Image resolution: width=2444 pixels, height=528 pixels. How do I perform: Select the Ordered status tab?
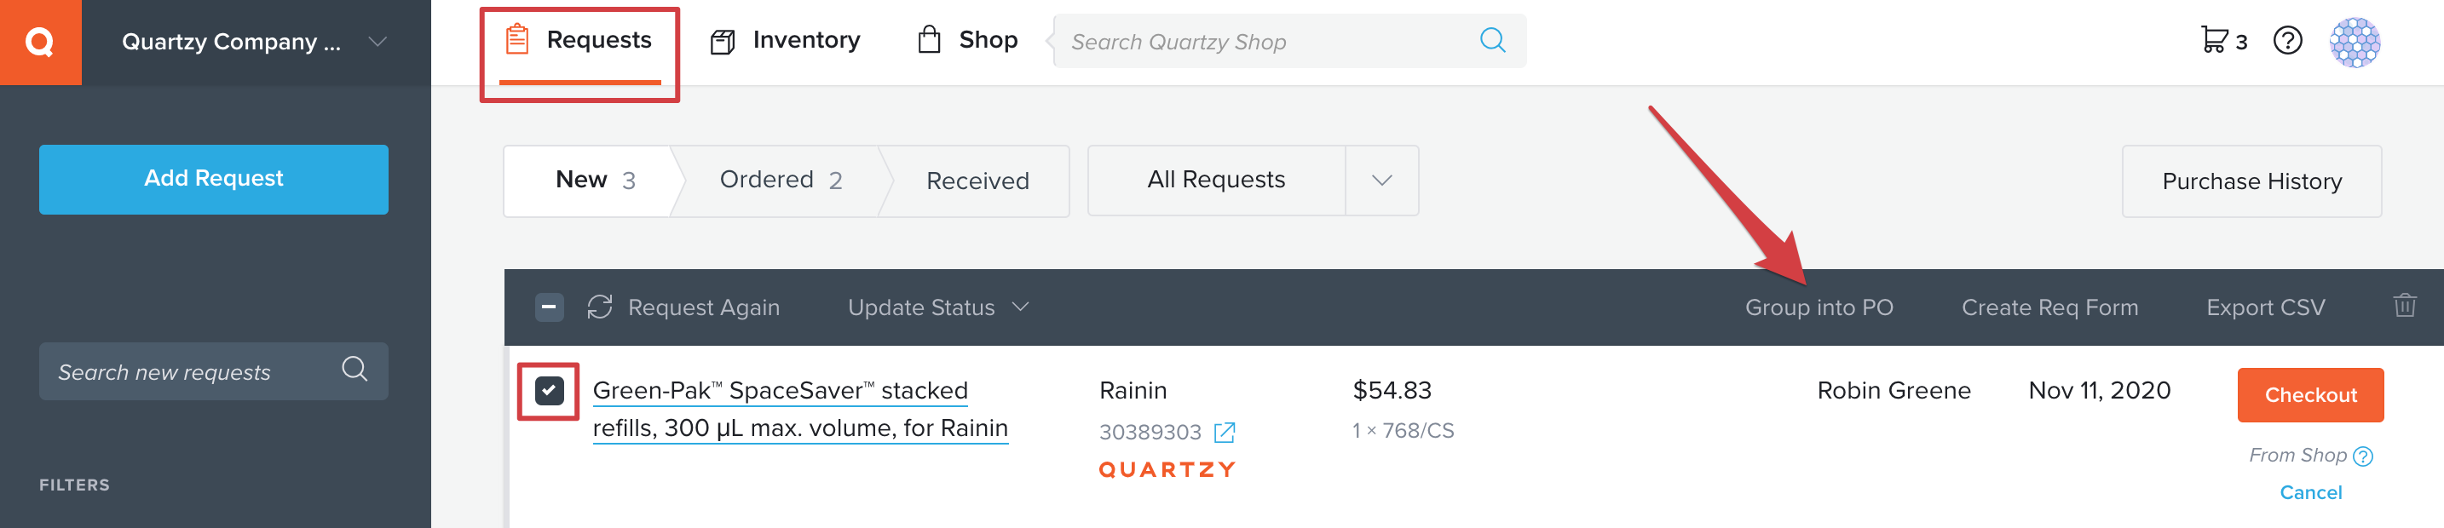[780, 180]
